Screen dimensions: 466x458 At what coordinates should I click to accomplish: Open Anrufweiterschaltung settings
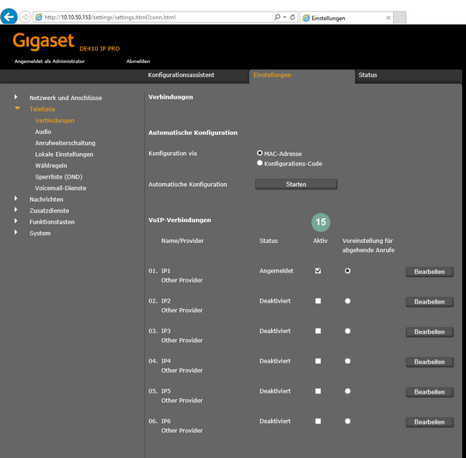[x=65, y=143]
